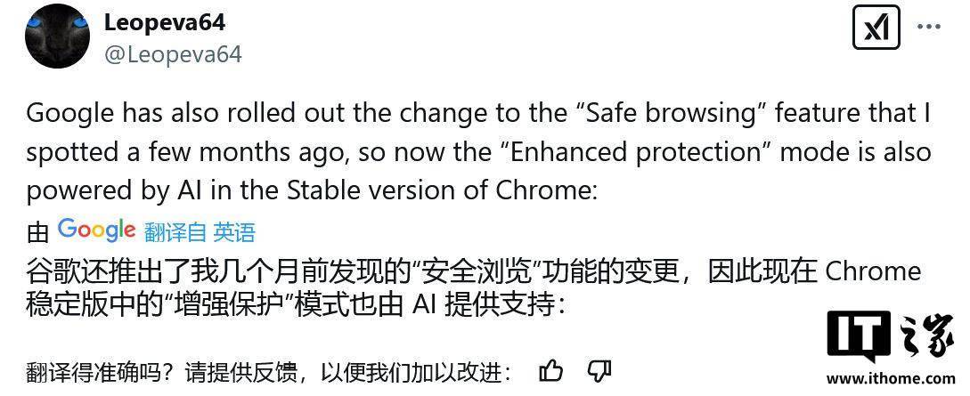970x396 pixels.
Task: Click the thumbs down feedback icon
Action: 599,370
